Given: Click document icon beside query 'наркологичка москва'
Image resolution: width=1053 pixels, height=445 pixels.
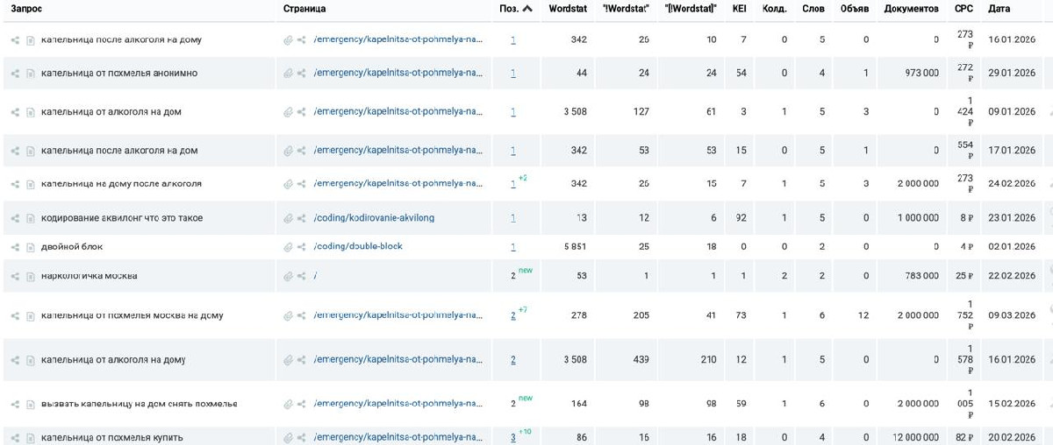Looking at the screenshot, I should click(30, 277).
